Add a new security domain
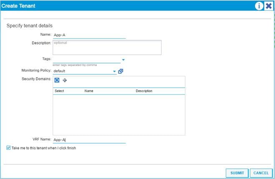This screenshot has width=275, height=179. click(x=65, y=80)
